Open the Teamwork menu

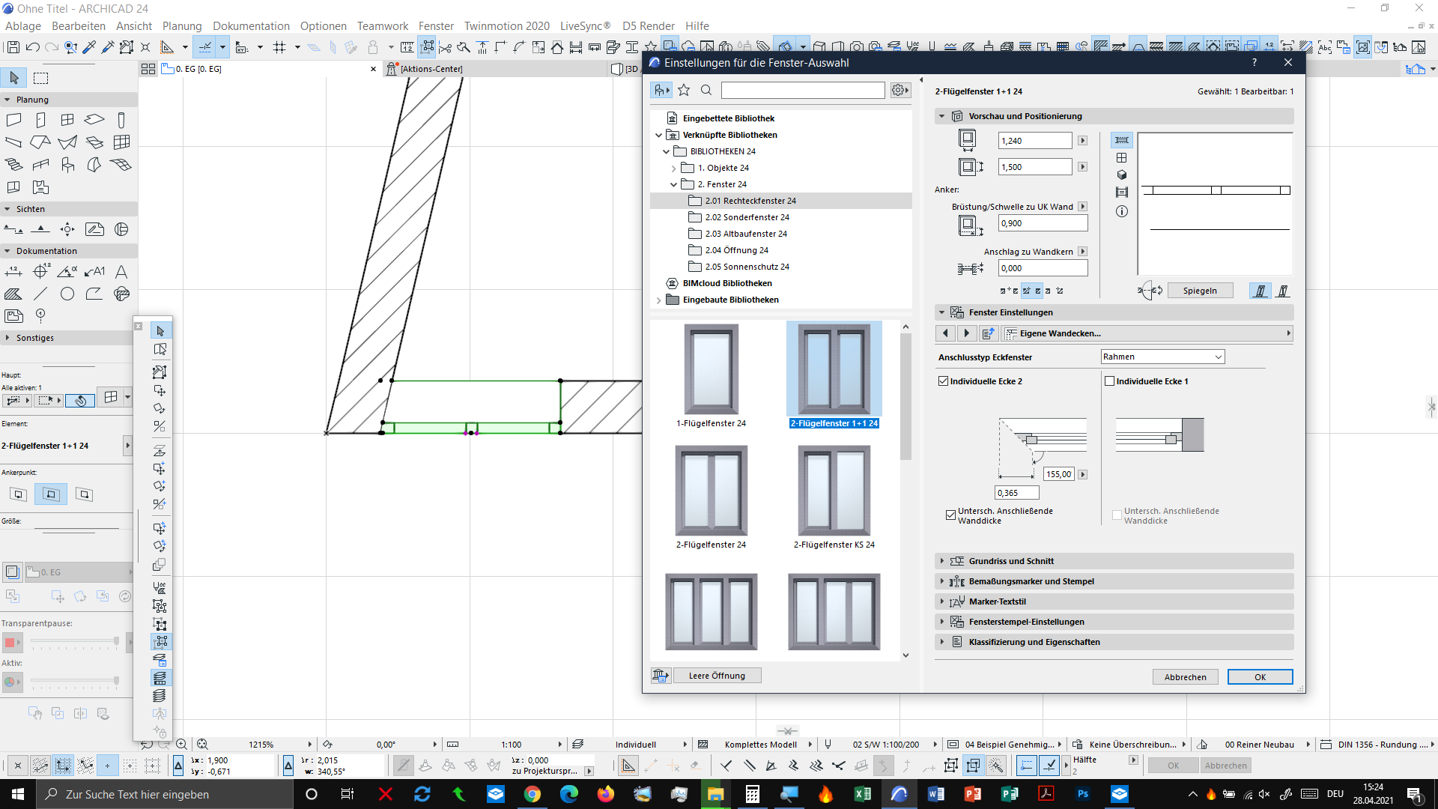382,25
